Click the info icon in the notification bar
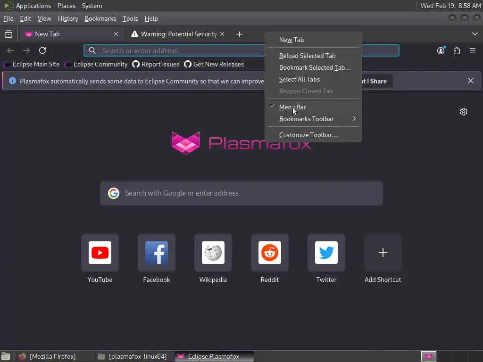The height and width of the screenshot is (362, 483). pyautogui.click(x=12, y=81)
